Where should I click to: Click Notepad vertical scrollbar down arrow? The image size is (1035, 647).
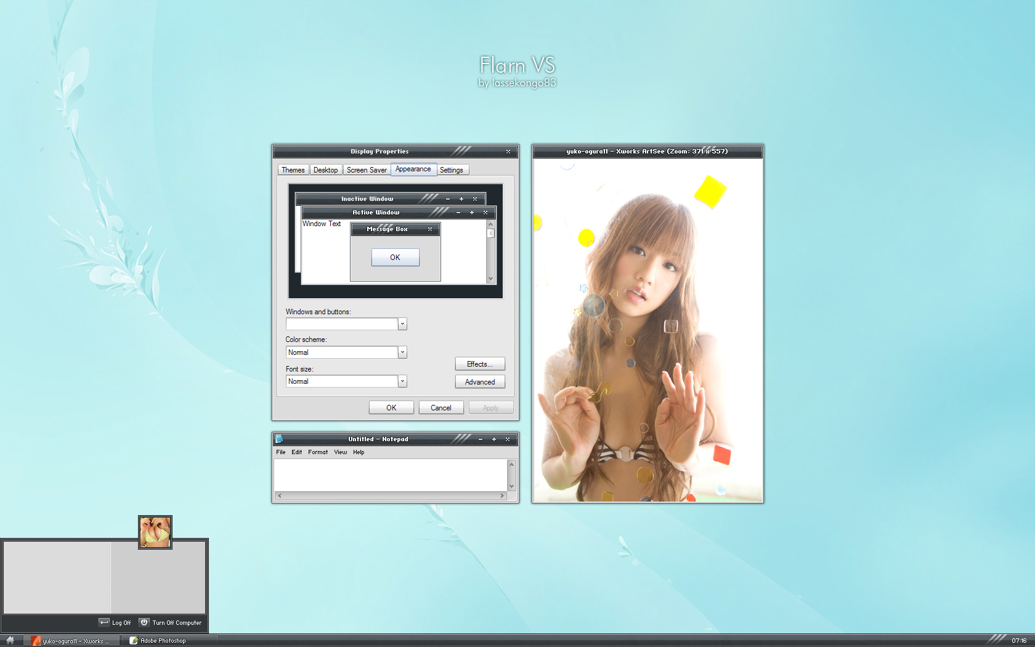coord(511,487)
